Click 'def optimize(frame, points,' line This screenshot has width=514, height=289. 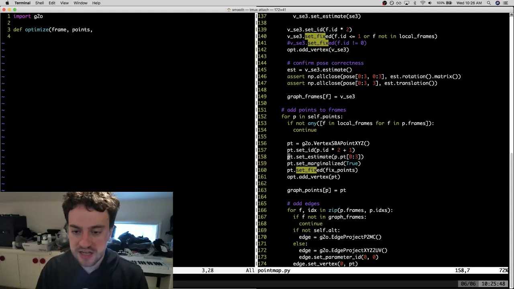point(53,30)
